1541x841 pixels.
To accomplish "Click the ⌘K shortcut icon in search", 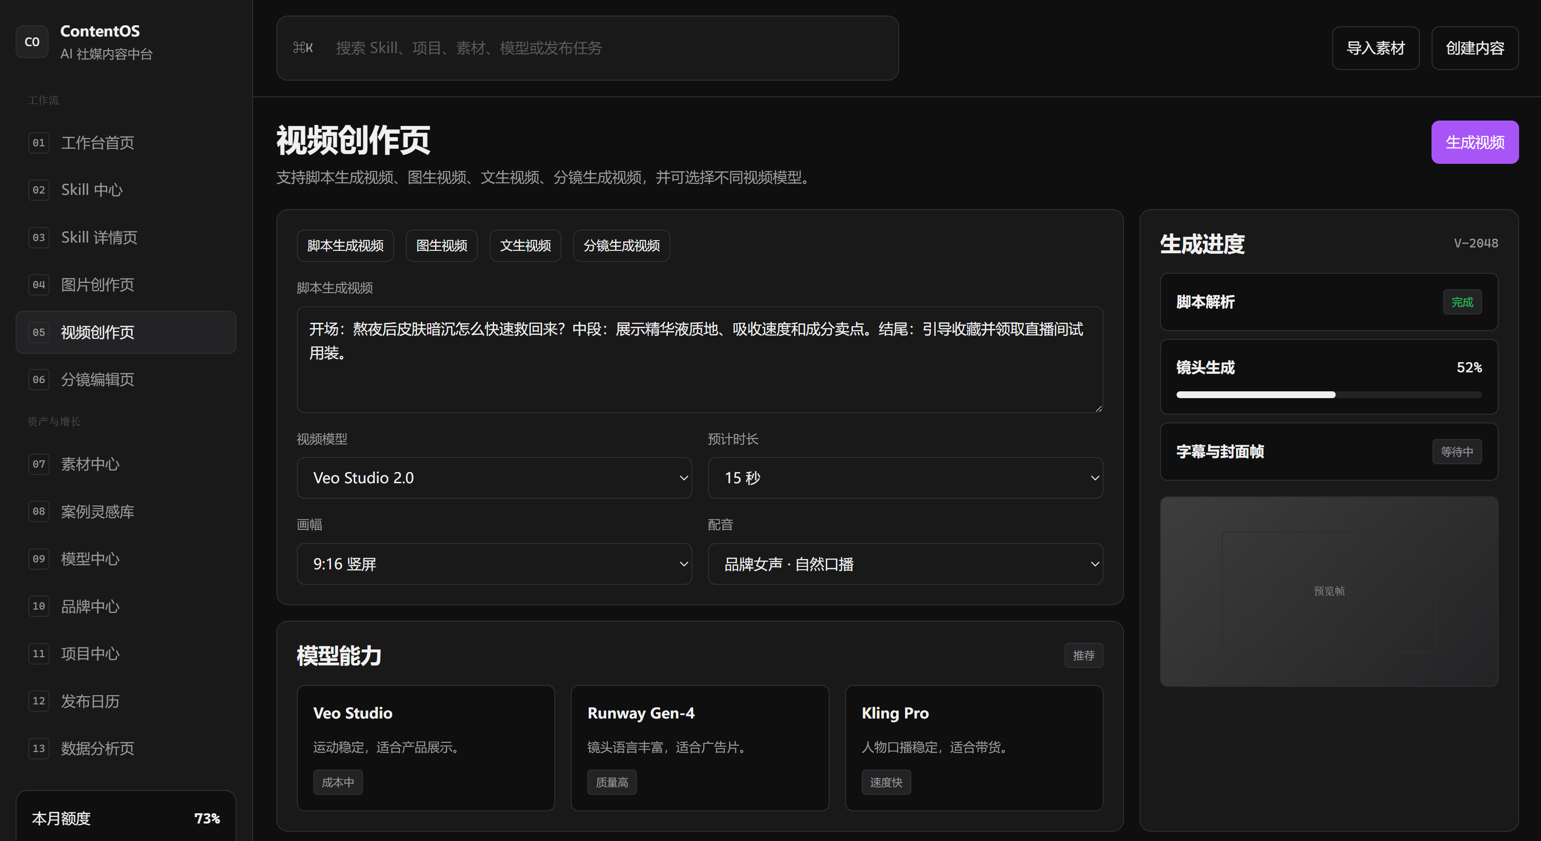I will tap(303, 48).
